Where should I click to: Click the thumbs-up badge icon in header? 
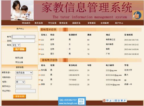(x=138, y=15)
